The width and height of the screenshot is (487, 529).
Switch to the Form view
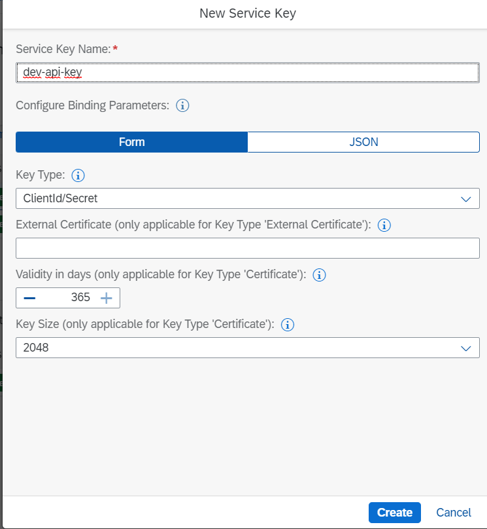131,142
